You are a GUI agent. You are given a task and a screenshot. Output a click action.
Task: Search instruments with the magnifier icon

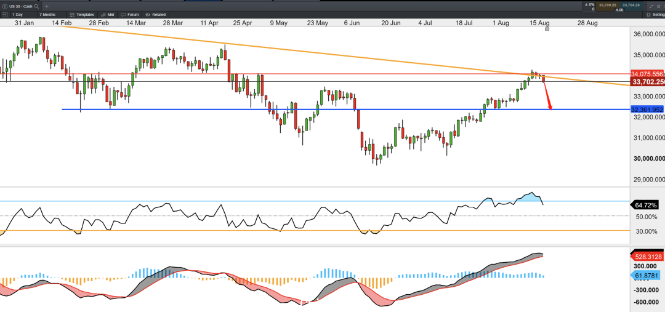coord(38,6)
